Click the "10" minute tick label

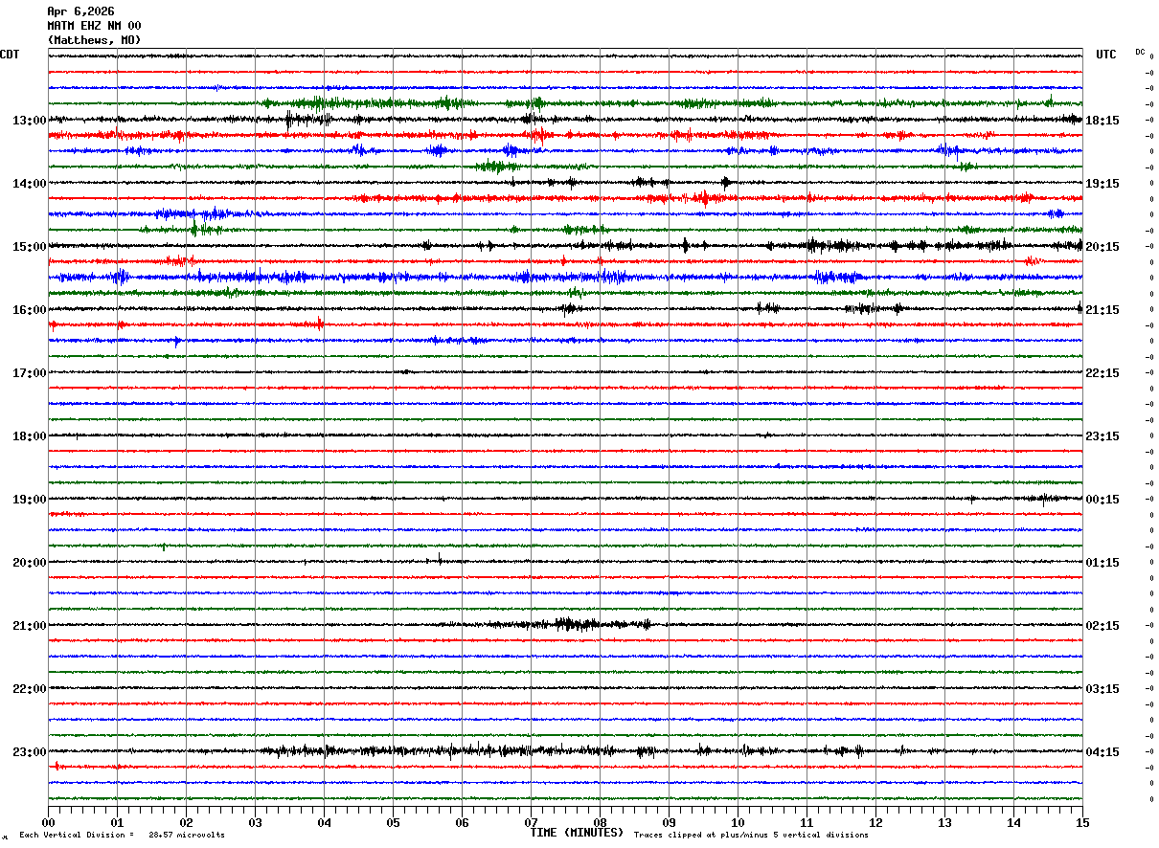tap(738, 822)
